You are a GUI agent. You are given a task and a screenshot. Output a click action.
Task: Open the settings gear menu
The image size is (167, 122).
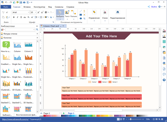[160, 7]
